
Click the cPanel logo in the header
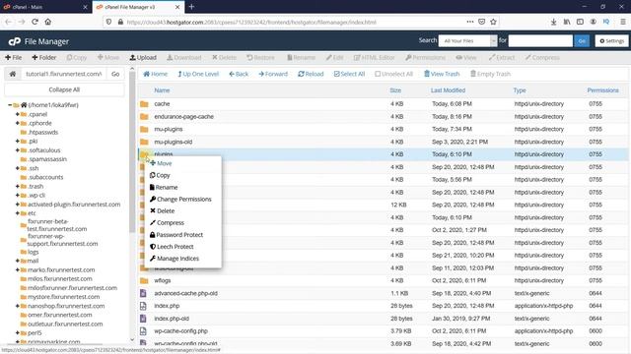pyautogui.click(x=15, y=41)
